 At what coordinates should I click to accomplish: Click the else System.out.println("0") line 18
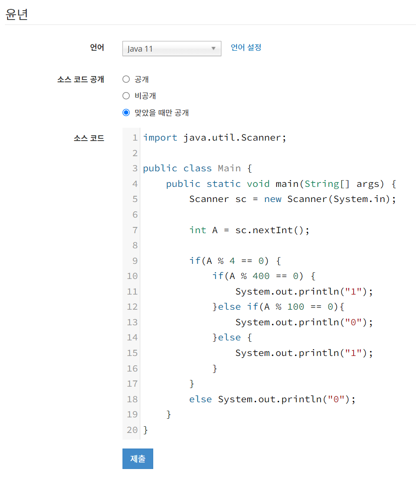click(x=272, y=399)
